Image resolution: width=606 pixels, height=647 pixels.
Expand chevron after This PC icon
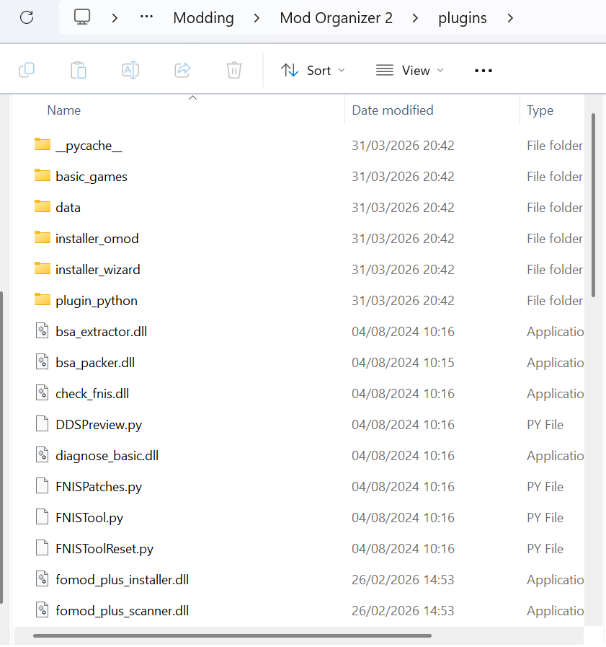(115, 18)
